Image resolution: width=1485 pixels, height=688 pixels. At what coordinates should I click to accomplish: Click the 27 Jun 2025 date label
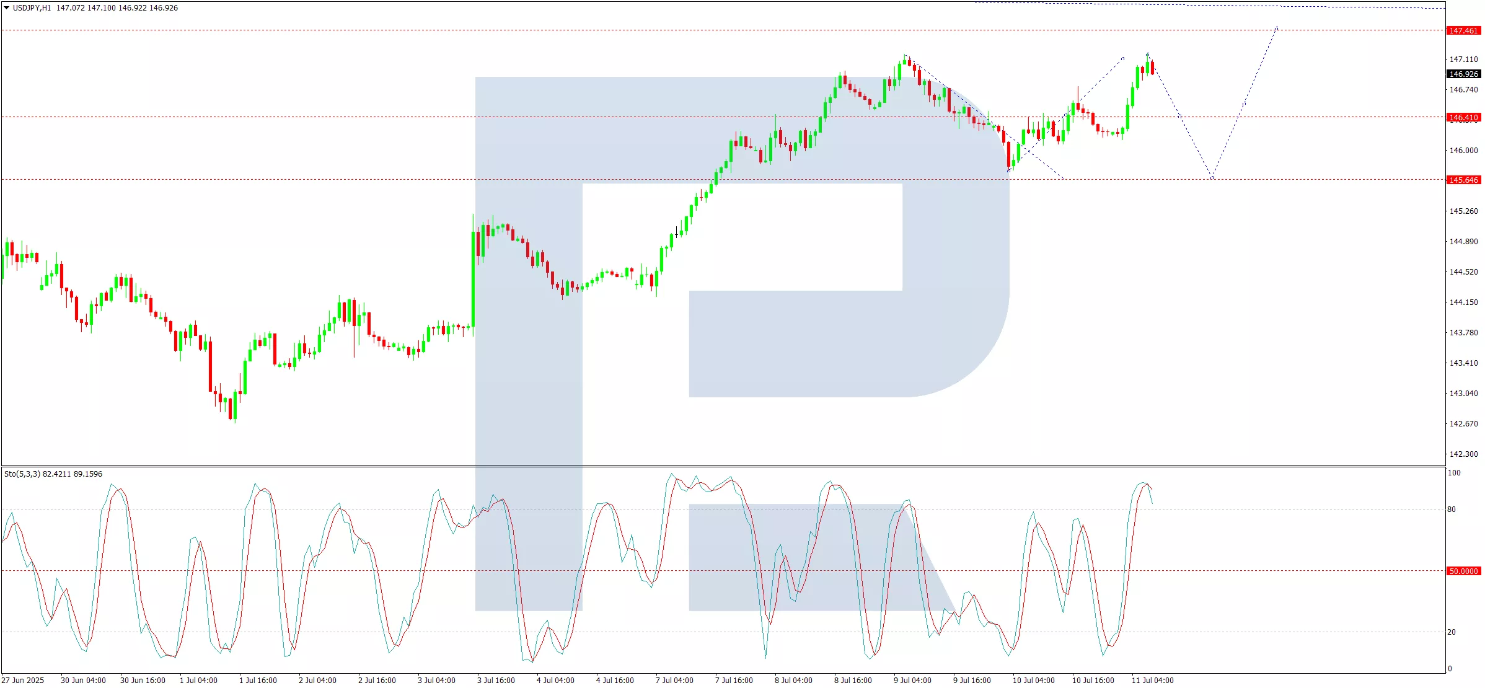(23, 681)
